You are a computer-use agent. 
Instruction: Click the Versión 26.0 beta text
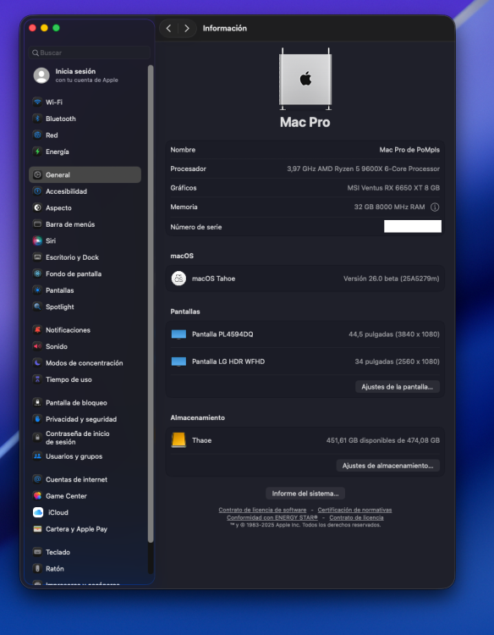coord(392,279)
